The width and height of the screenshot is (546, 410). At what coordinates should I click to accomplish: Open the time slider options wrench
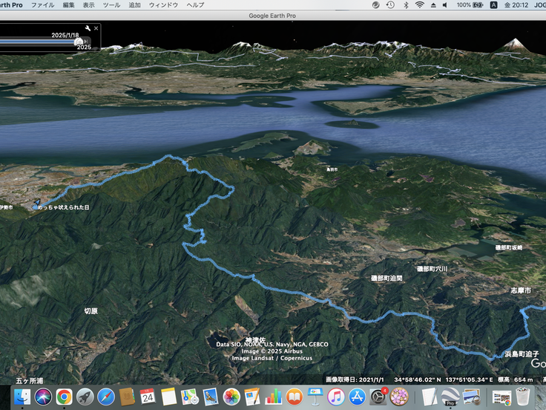88,28
